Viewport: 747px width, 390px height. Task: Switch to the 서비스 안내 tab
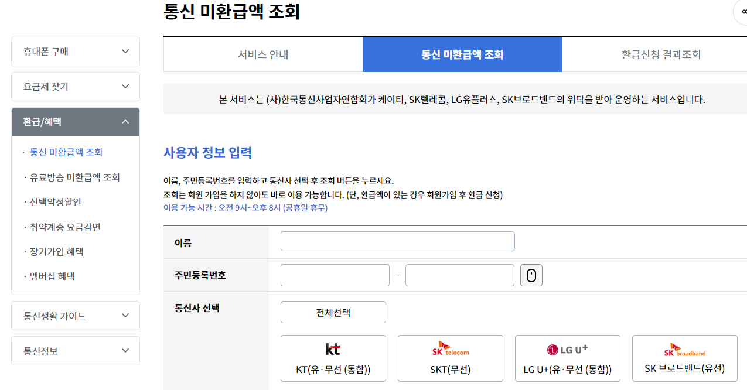point(262,54)
